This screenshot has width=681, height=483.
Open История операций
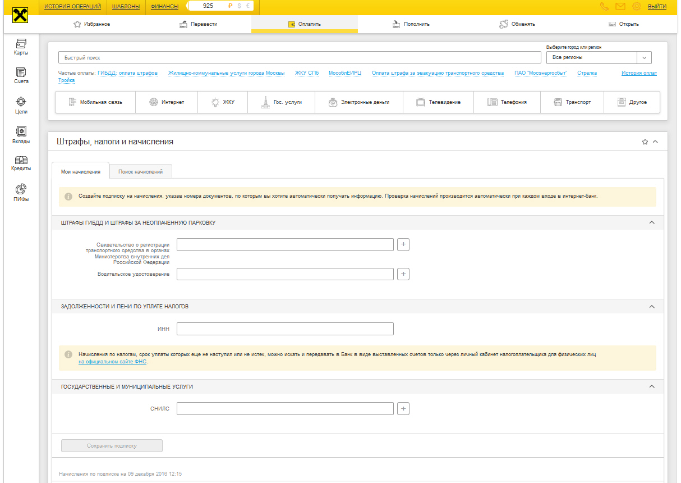click(72, 7)
